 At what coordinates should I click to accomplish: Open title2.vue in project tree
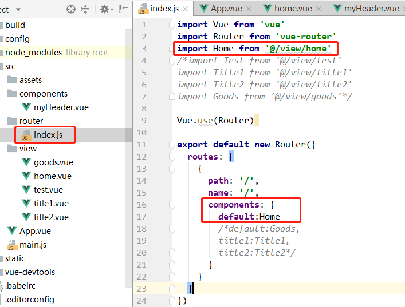coord(51,217)
